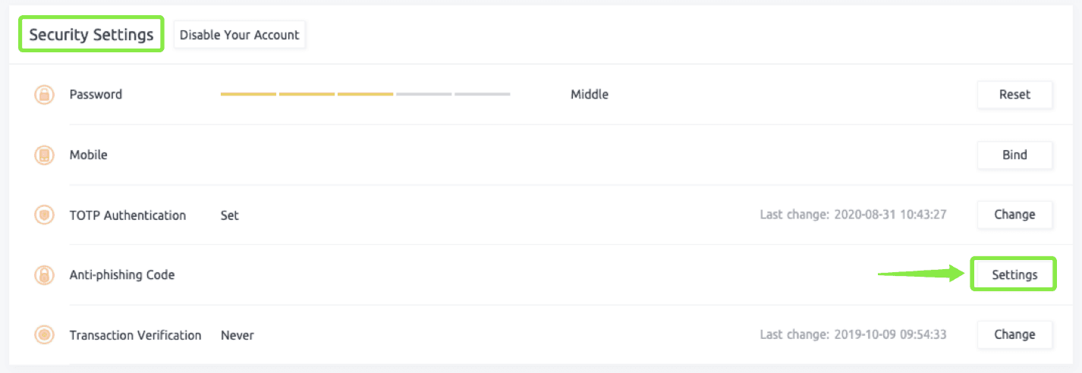Open Anti-phishing Code Settings
Viewport: 1082px width, 373px height.
click(1014, 274)
